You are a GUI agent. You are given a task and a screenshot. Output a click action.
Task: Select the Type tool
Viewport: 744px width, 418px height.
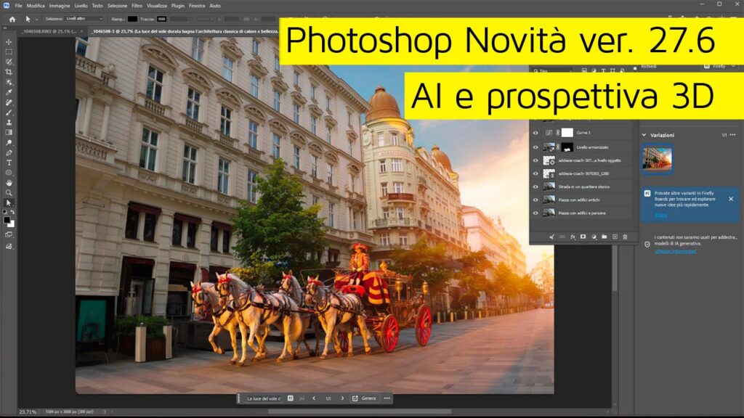(x=9, y=163)
